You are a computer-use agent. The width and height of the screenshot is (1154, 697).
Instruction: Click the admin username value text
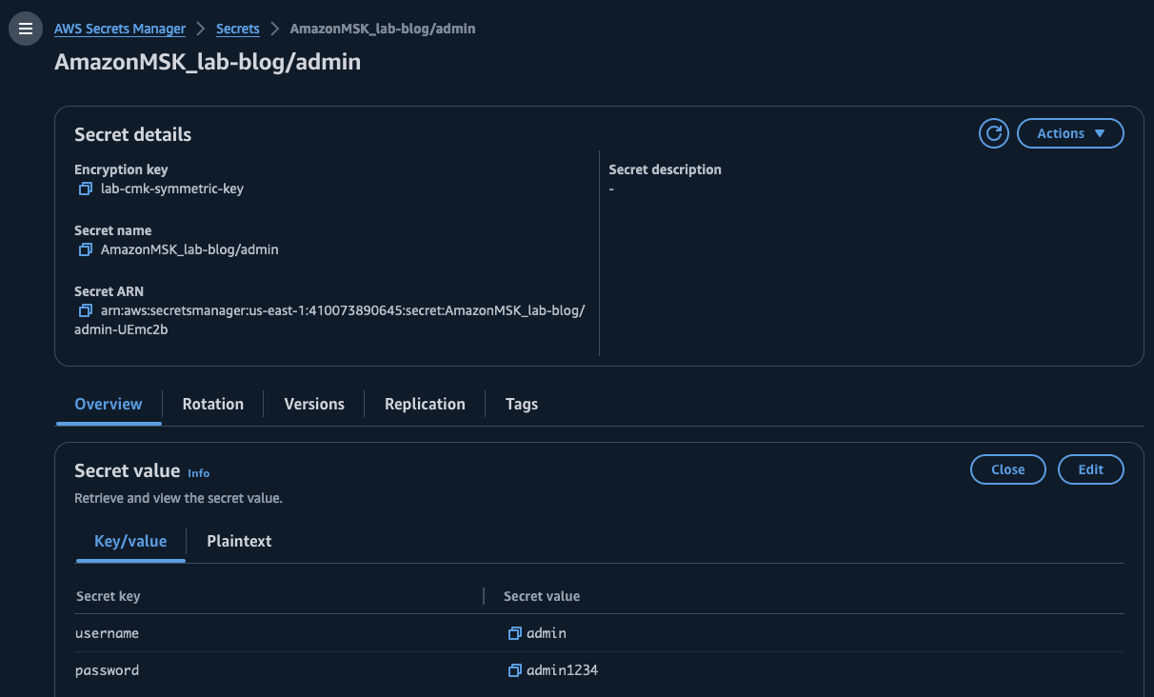point(547,633)
